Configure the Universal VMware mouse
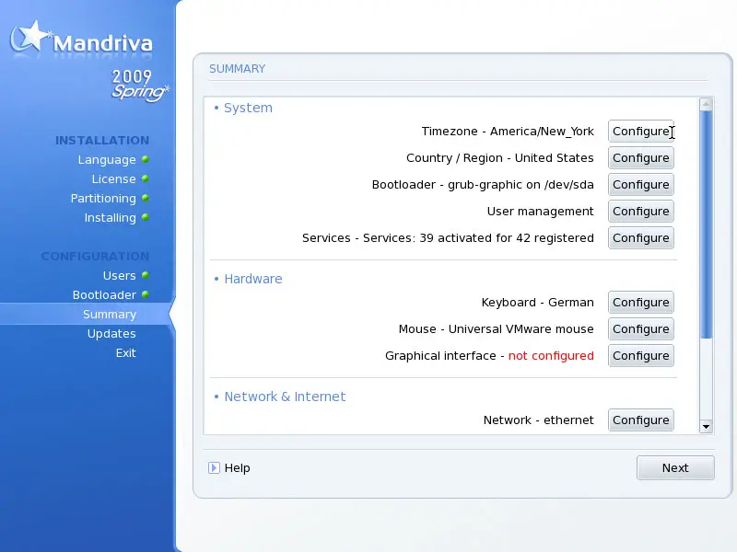This screenshot has width=737, height=552. click(x=640, y=329)
